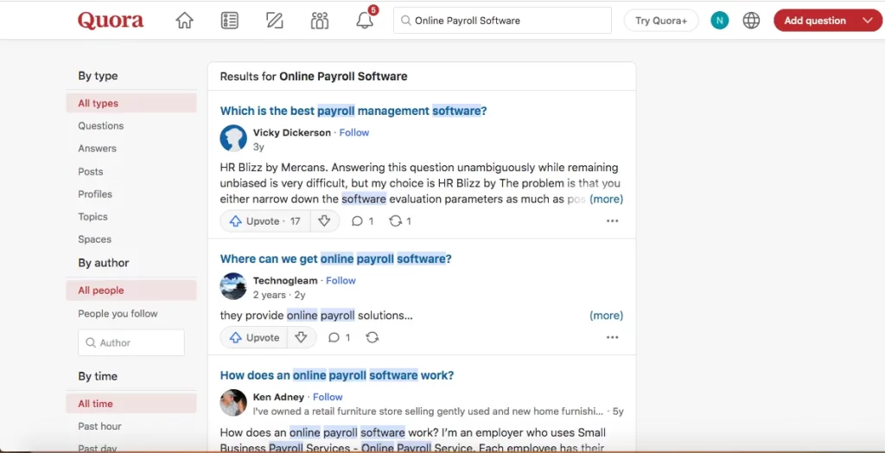
Task: Open more options for Vicky Dickerson's answer
Action: click(613, 221)
